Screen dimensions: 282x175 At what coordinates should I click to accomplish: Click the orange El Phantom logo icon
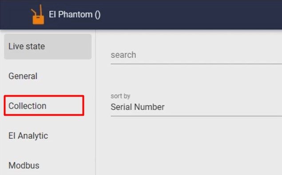click(37, 14)
